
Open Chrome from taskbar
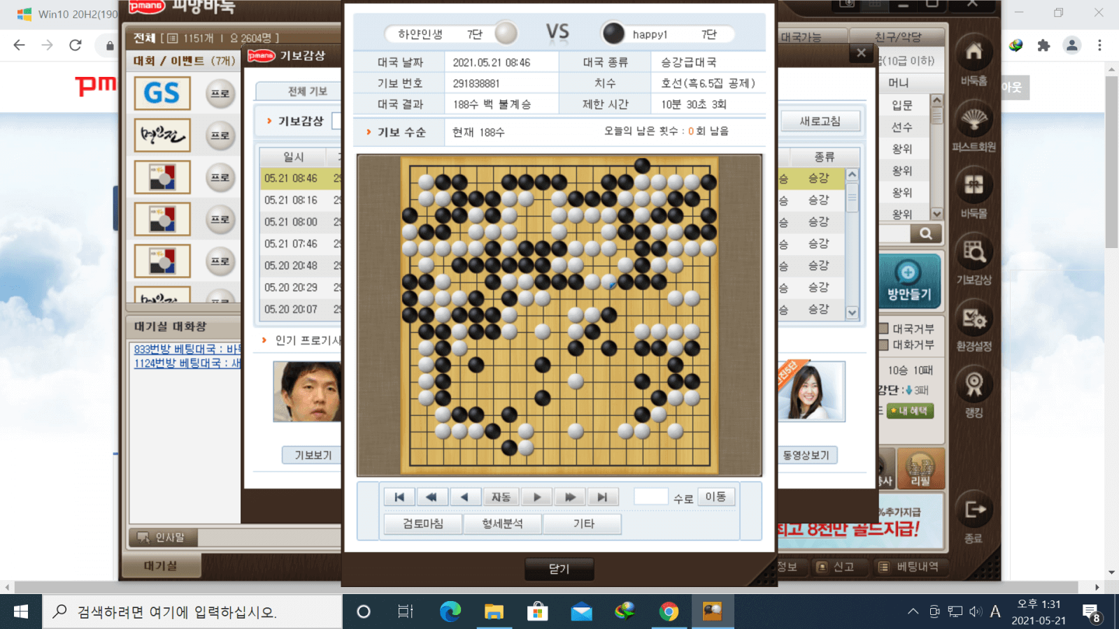pyautogui.click(x=669, y=612)
